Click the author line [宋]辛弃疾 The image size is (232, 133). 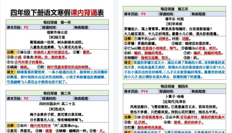(x=174, y=24)
